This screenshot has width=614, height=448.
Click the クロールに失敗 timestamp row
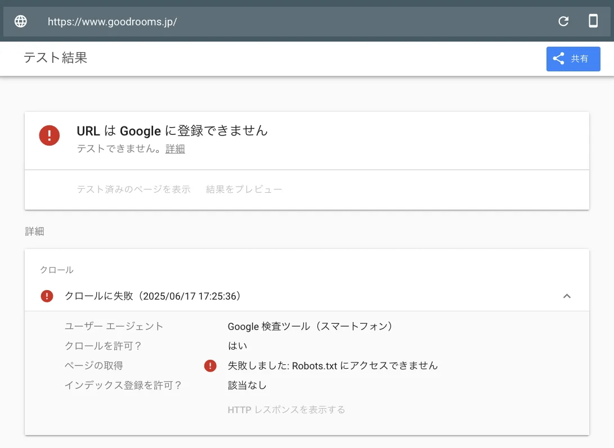307,296
